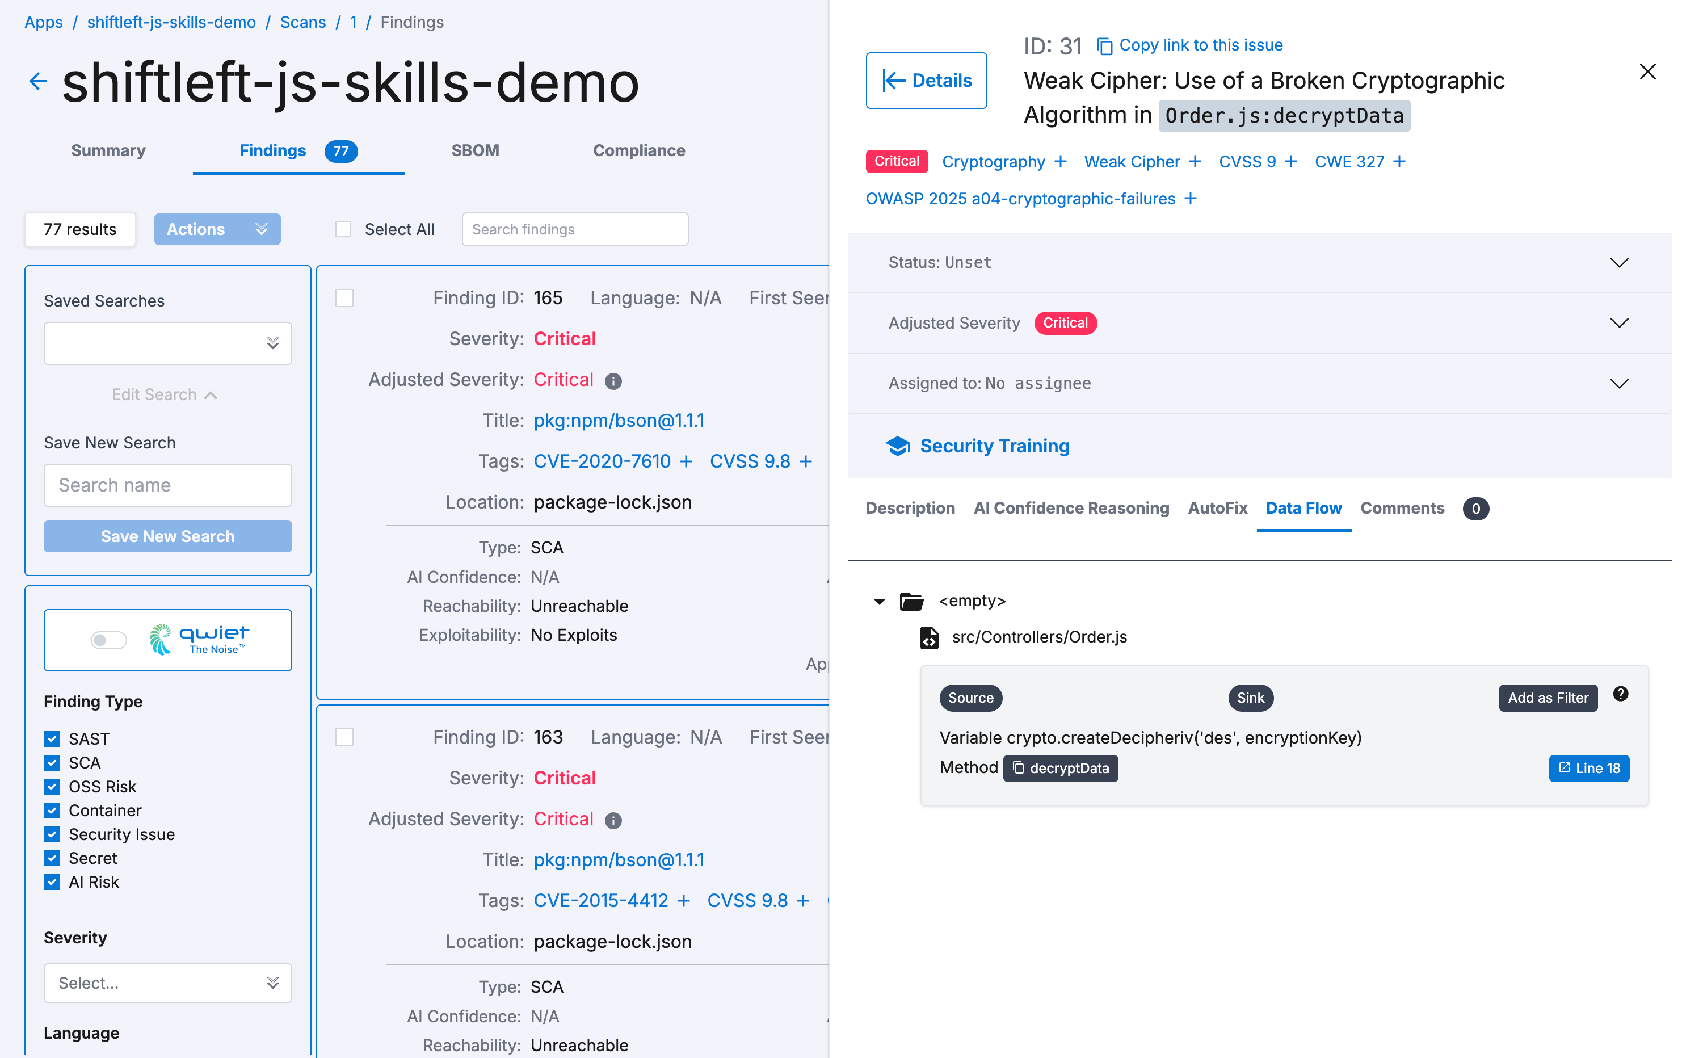Screen dimensions: 1682x1058
Task: Click the Security Training graduation cap icon
Action: point(898,446)
